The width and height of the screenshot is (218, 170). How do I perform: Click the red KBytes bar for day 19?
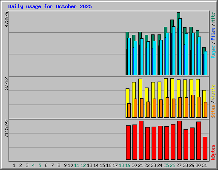tap(128, 142)
